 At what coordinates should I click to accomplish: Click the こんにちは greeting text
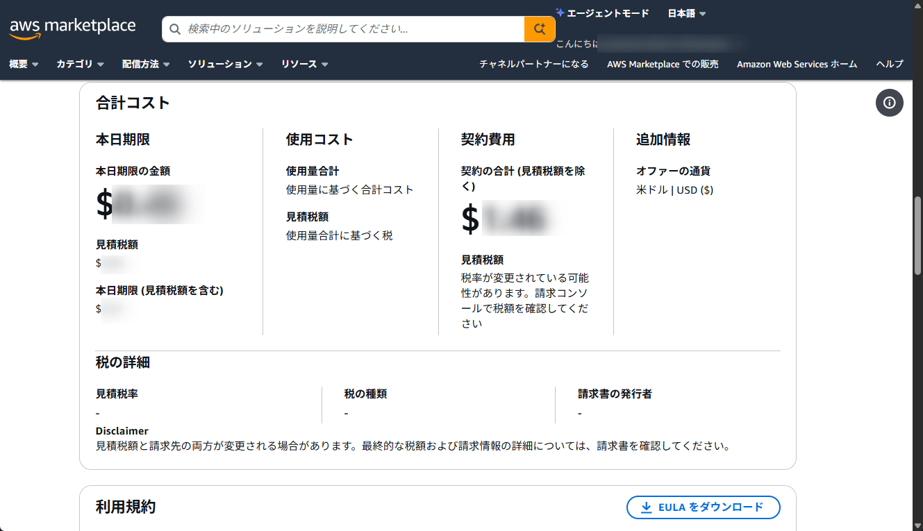(x=576, y=44)
